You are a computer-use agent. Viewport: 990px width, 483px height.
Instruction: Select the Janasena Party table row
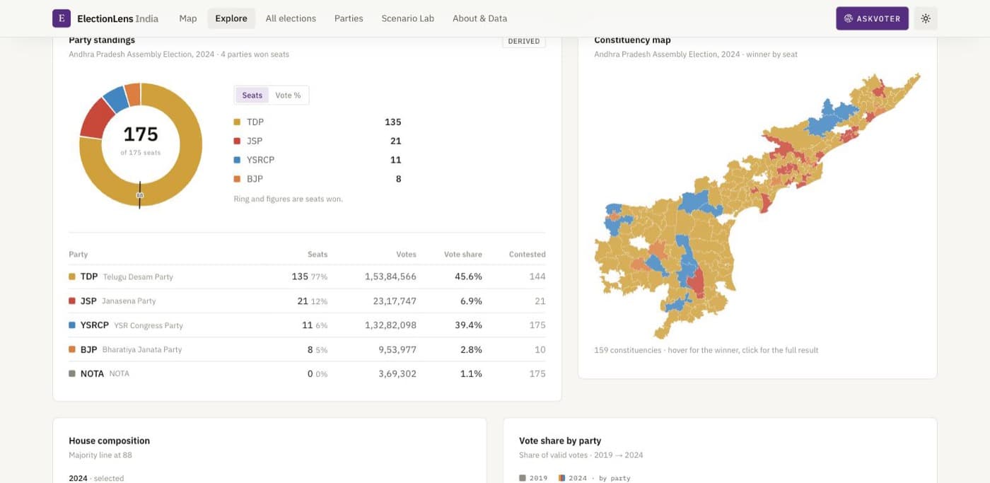click(307, 301)
